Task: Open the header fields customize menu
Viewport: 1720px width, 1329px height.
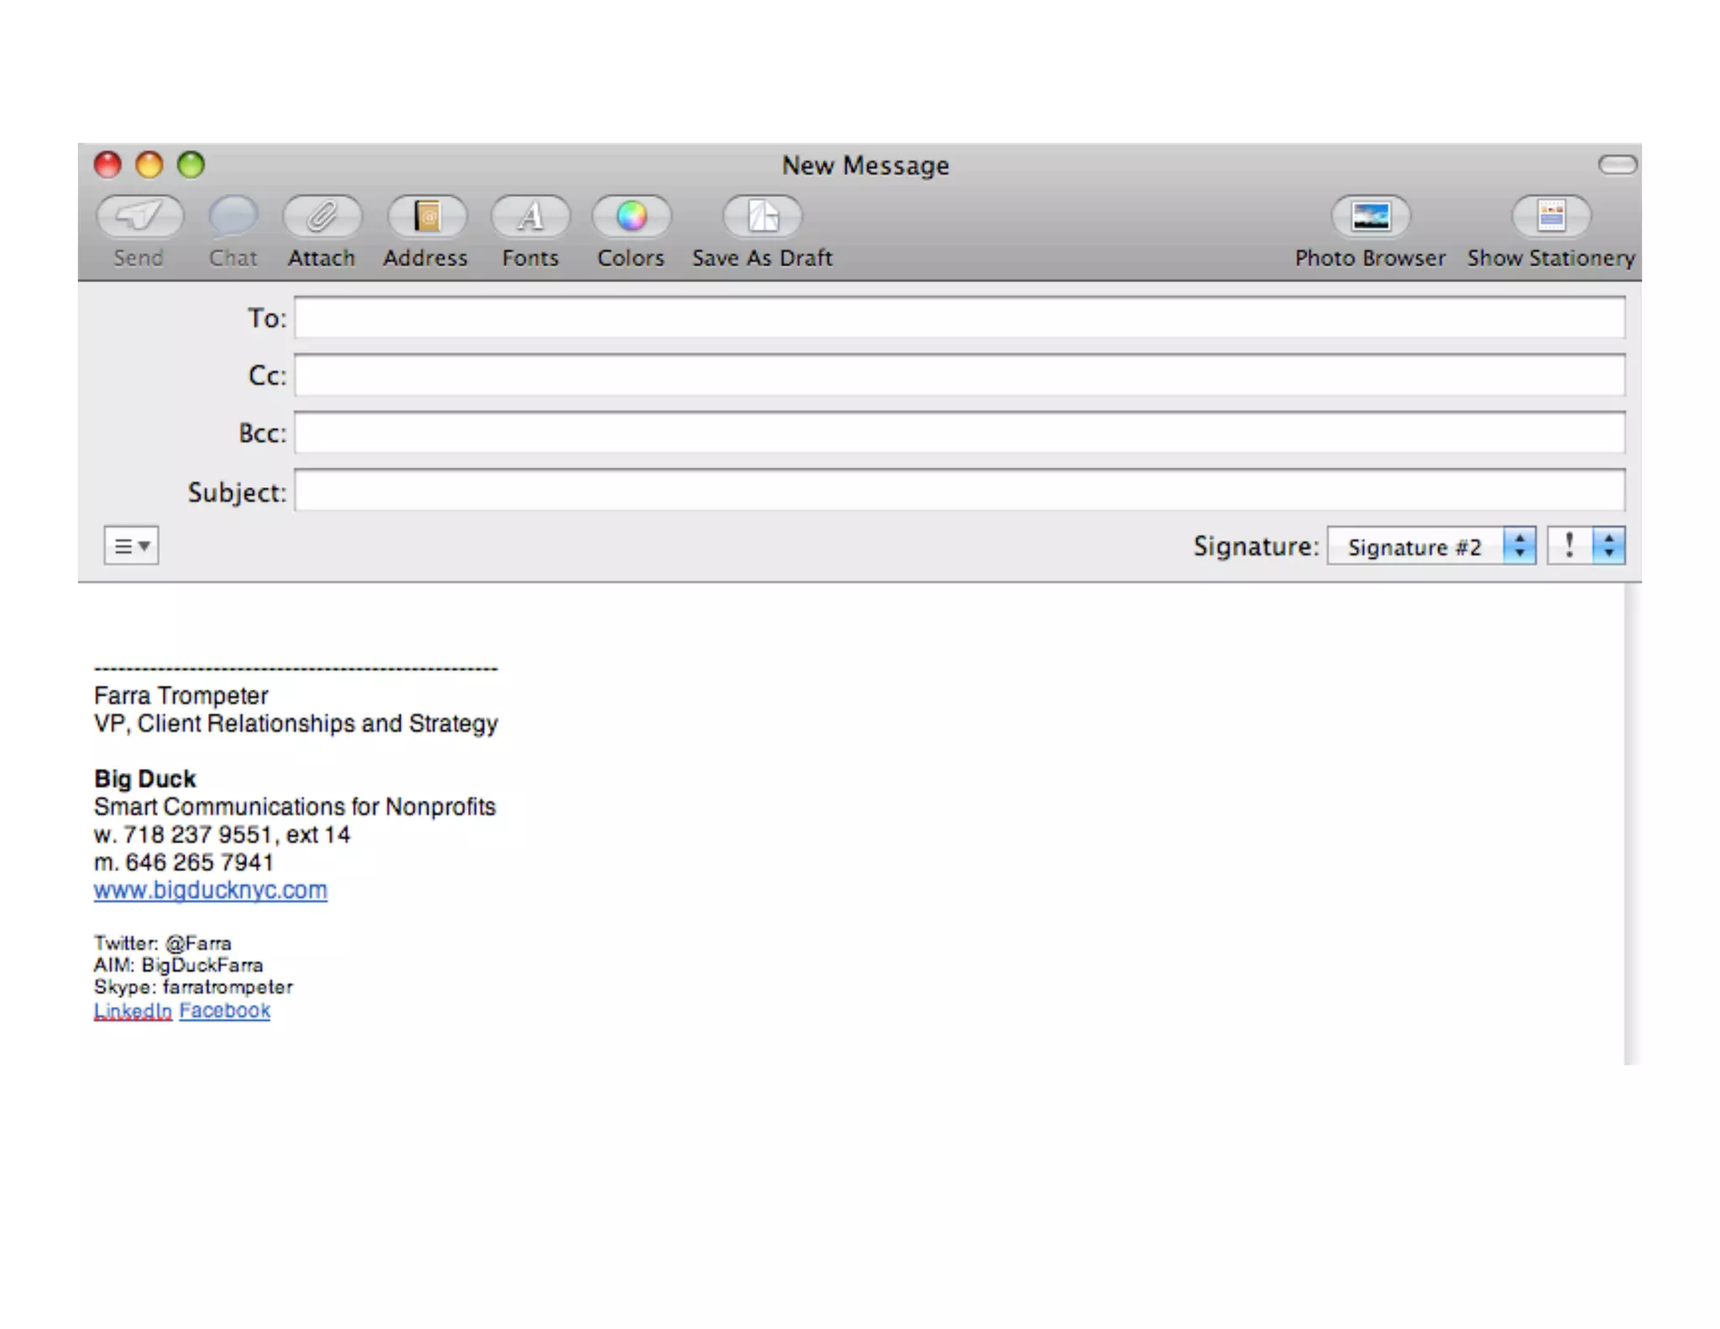Action: [131, 546]
